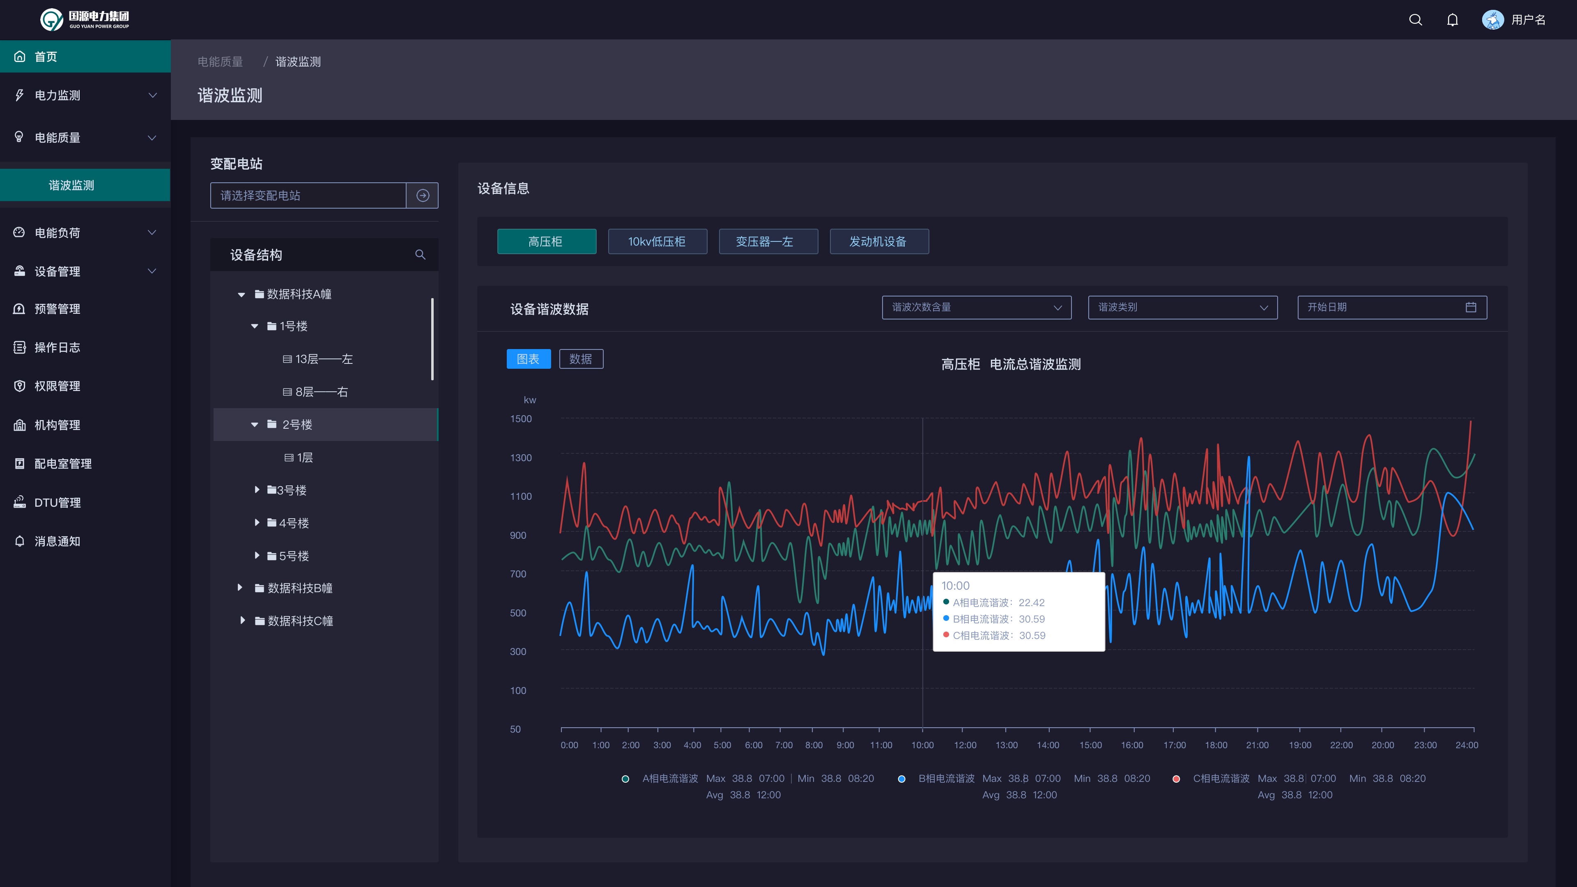Toggle A相电流谐波 legend marker
Screen dimensions: 1577x887
pyautogui.click(x=625, y=779)
